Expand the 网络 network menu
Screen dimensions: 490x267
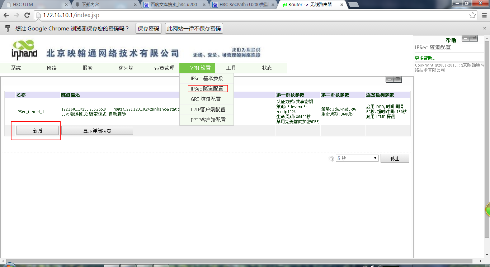click(52, 68)
